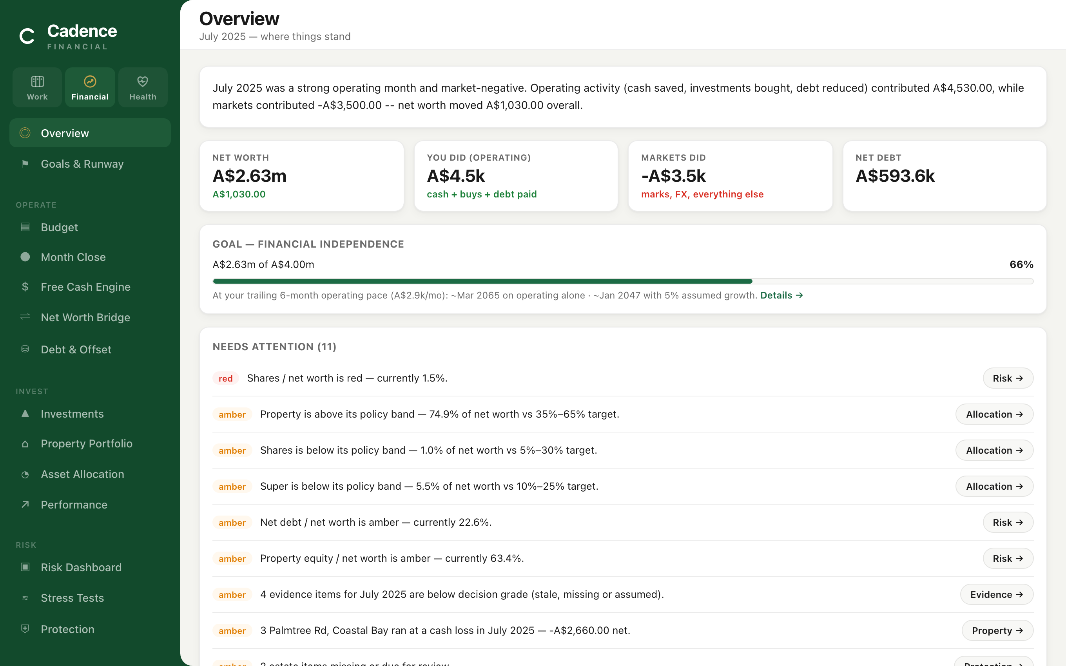Click the Net Worth Bridge arrows icon

pos(25,317)
